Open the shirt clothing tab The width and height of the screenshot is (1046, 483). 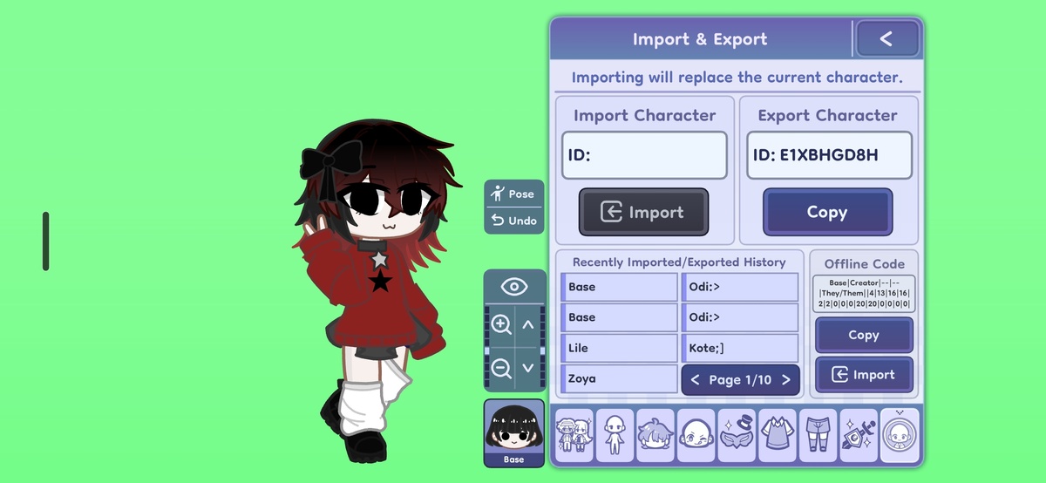click(x=778, y=434)
